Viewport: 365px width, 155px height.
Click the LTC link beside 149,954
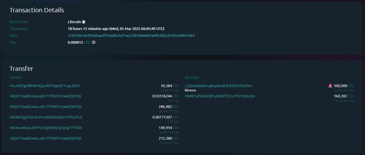(x=176, y=128)
